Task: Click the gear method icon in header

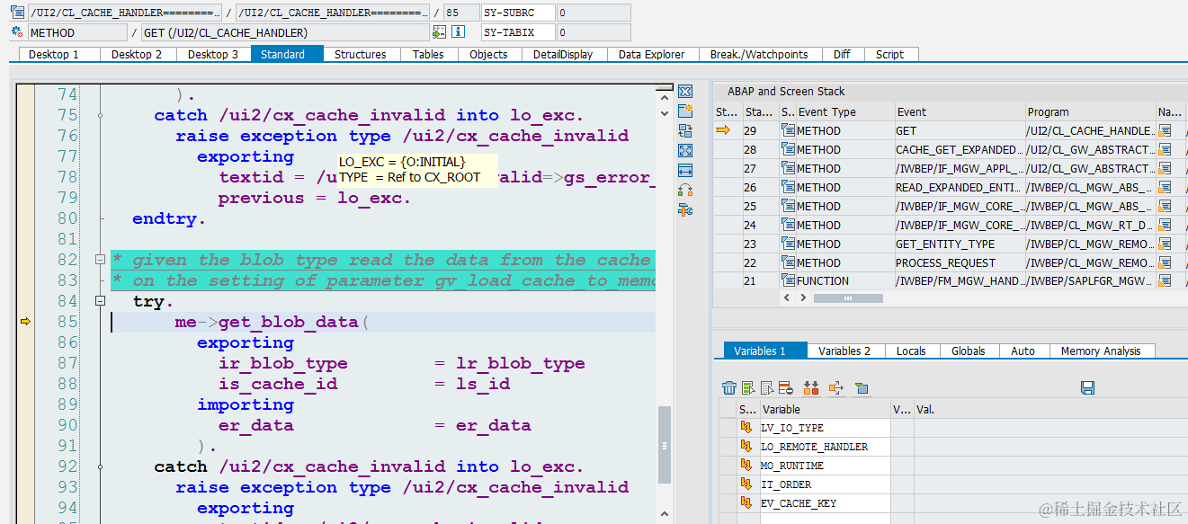Action: pos(17,32)
